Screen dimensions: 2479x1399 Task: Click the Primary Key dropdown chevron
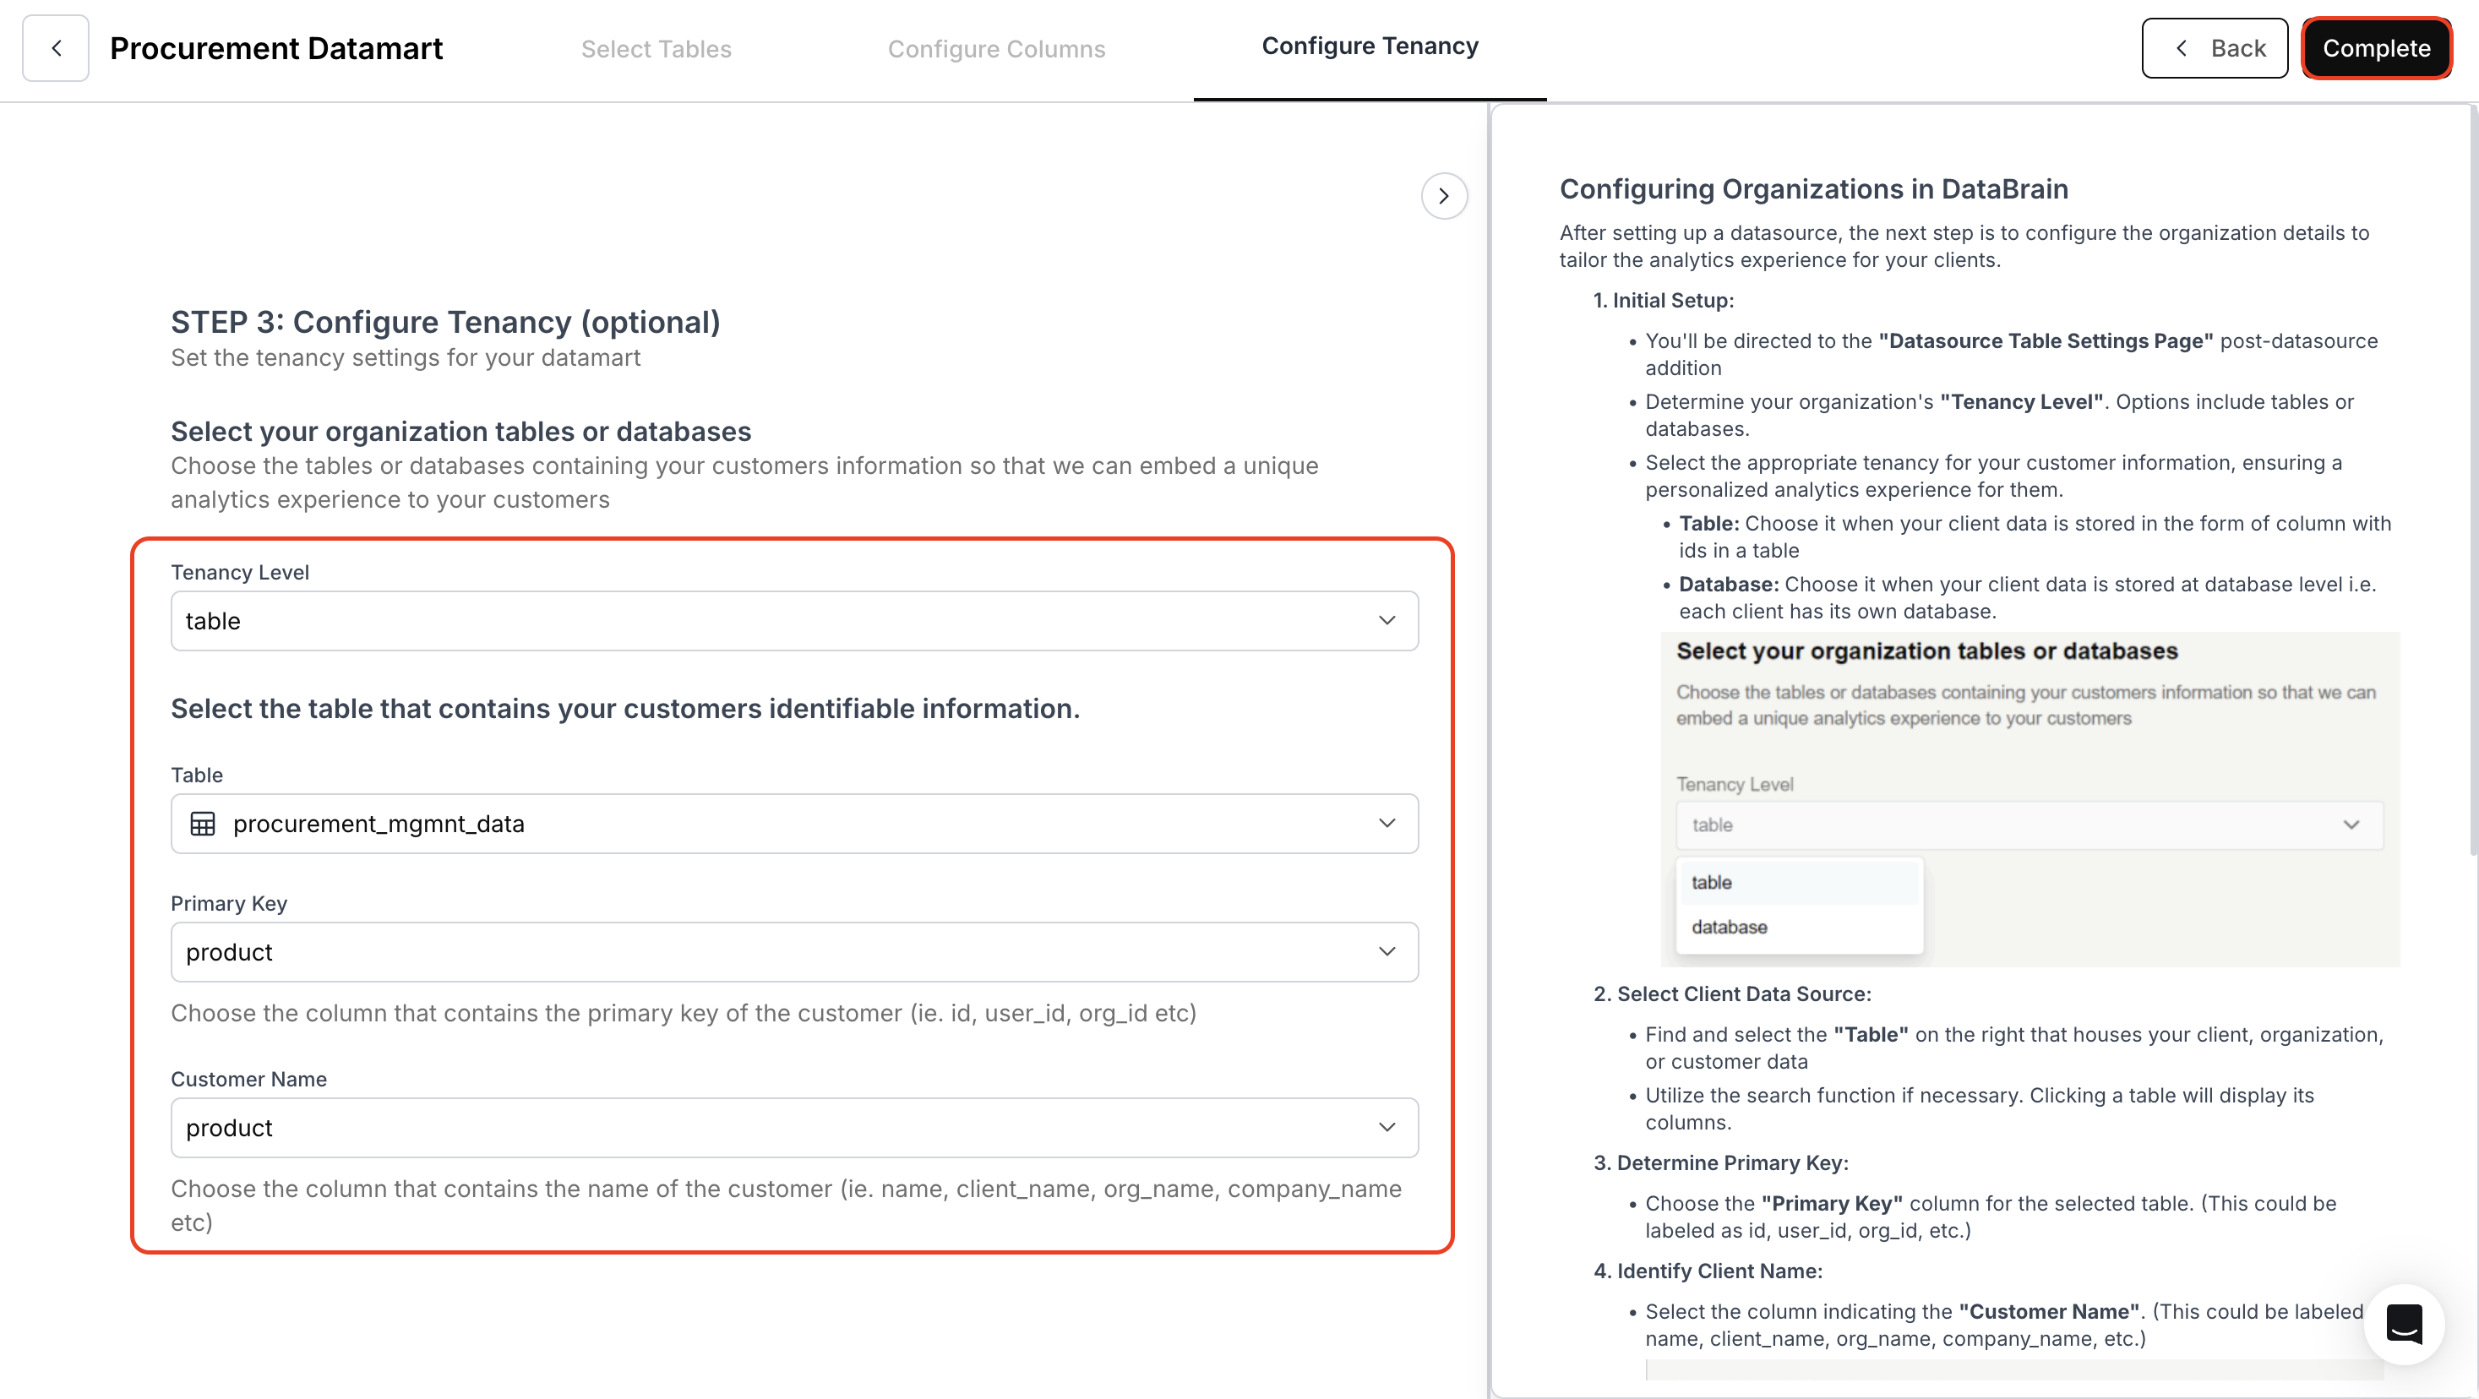(1387, 950)
